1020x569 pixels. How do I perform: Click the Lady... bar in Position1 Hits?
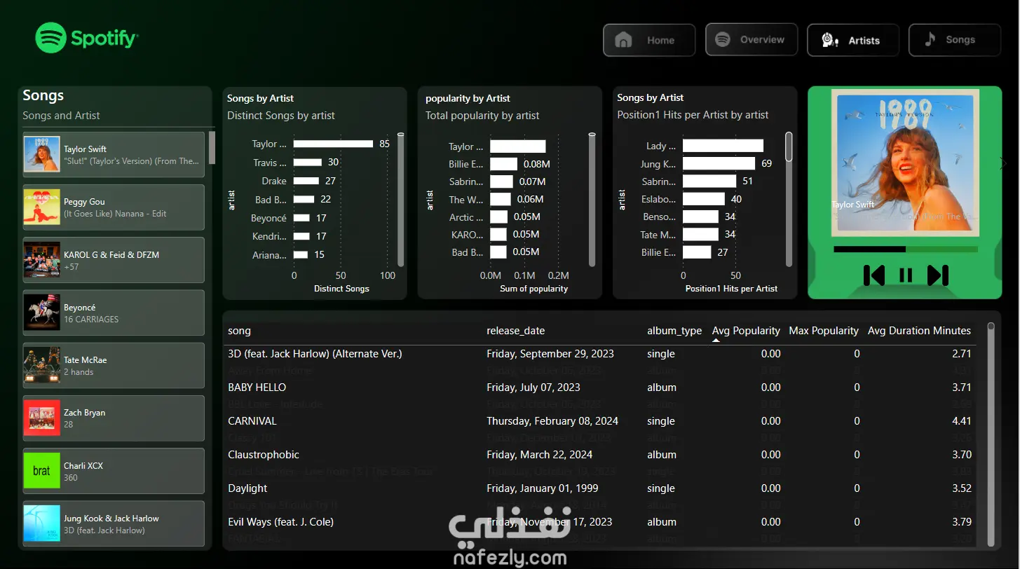[723, 146]
